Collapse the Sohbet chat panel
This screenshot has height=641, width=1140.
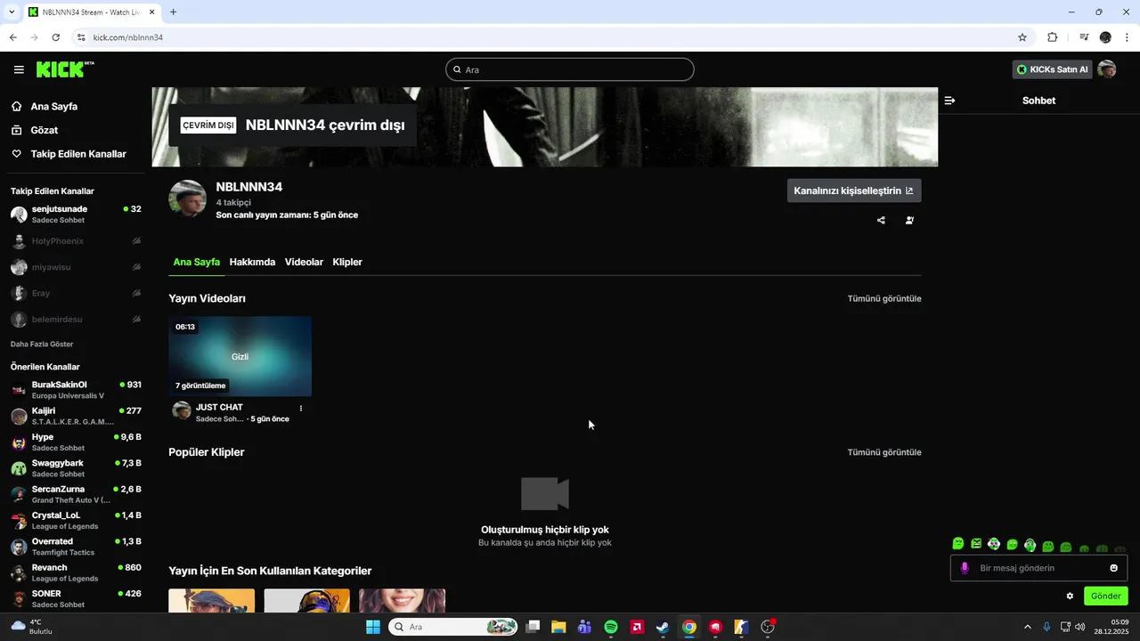[x=949, y=101]
